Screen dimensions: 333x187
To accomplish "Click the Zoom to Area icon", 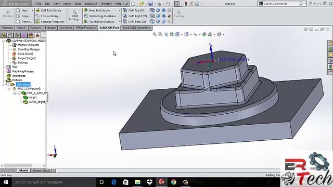I will (160, 34).
